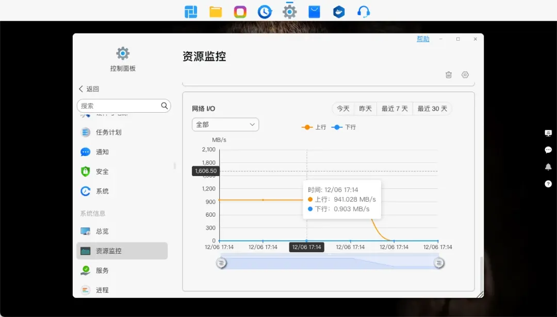Viewport: 557px width, 317px height.
Task: Expand the 全部 network interface dropdown
Action: (225, 125)
